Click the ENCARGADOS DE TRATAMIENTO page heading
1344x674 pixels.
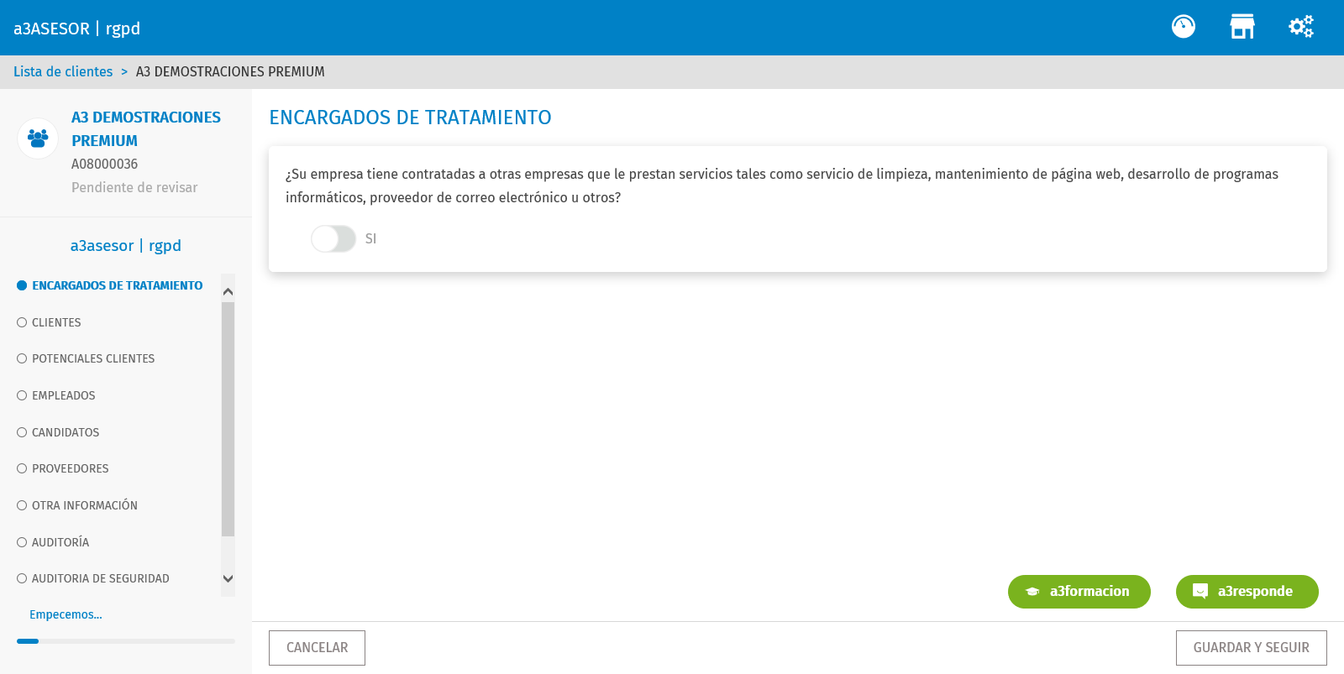pyautogui.click(x=410, y=118)
